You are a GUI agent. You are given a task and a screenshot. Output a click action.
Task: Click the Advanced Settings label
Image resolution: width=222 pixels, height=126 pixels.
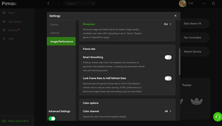click(59, 111)
